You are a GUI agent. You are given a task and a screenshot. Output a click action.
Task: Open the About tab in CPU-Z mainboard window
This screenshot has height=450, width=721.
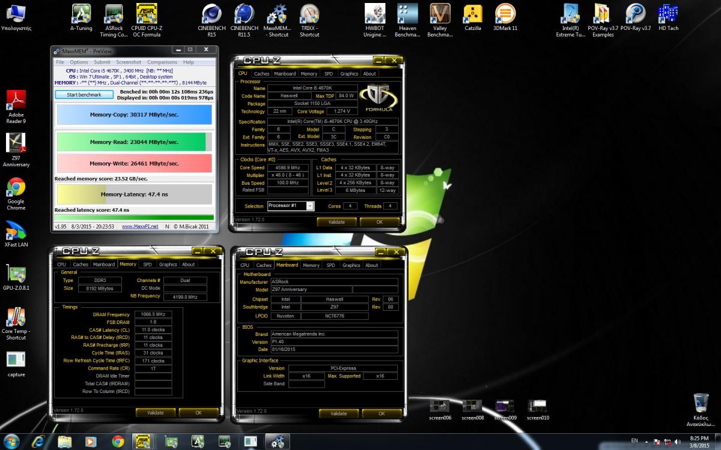coord(372,265)
